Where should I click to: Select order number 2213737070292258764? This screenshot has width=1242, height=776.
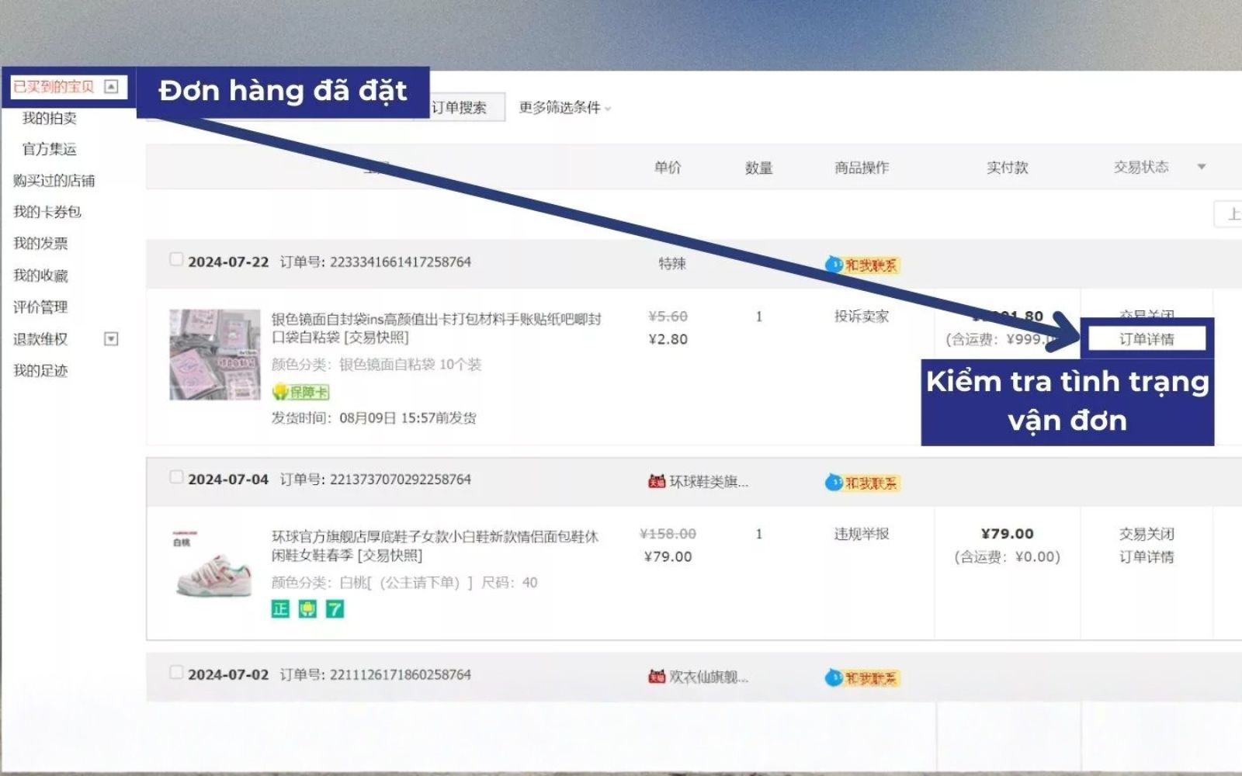pos(401,479)
